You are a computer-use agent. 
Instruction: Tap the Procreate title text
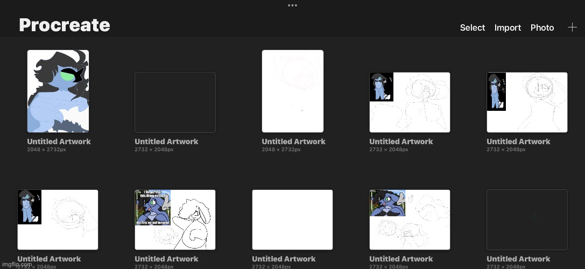pos(65,25)
